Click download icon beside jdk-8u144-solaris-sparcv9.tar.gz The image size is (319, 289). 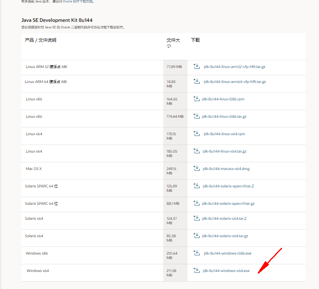[196, 203]
